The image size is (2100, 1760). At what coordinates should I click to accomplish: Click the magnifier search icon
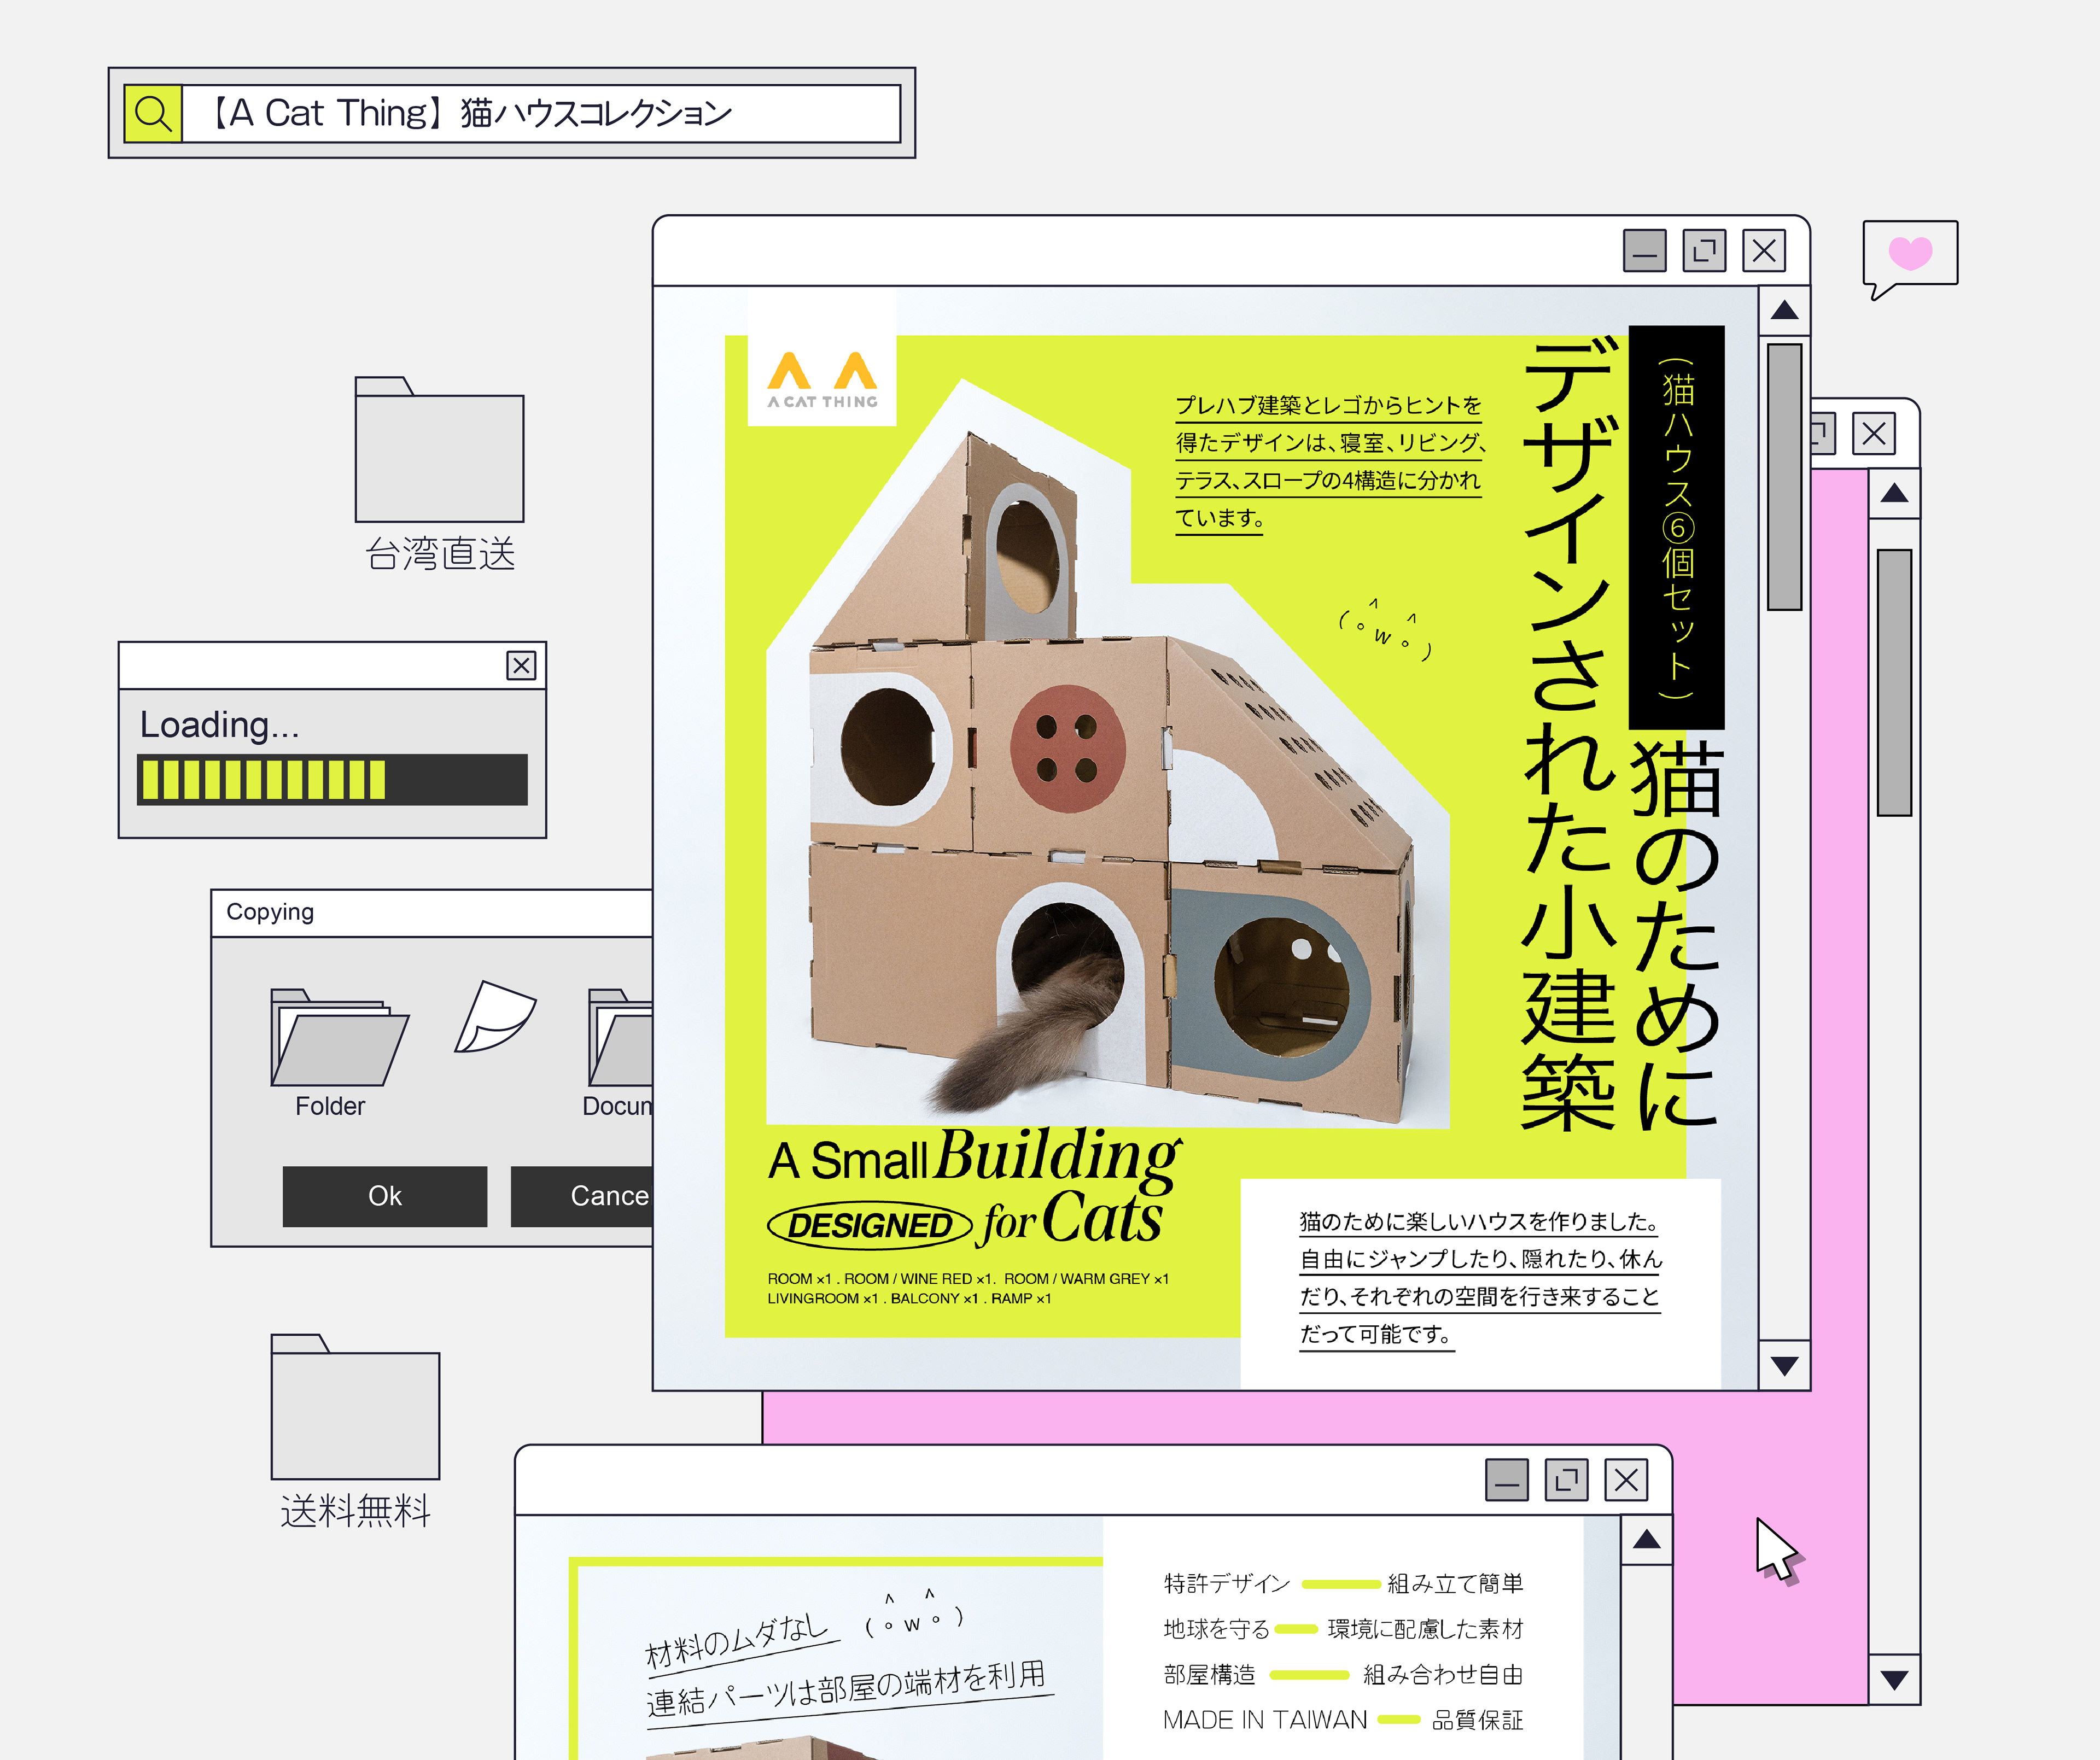tap(153, 113)
